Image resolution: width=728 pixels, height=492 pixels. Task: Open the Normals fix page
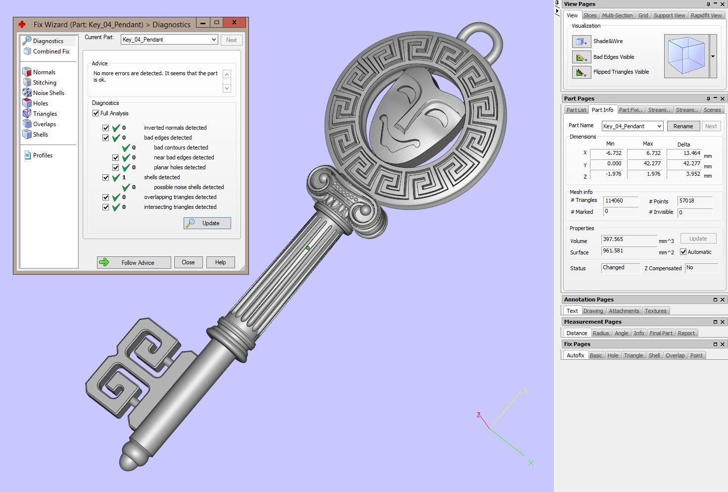[44, 72]
